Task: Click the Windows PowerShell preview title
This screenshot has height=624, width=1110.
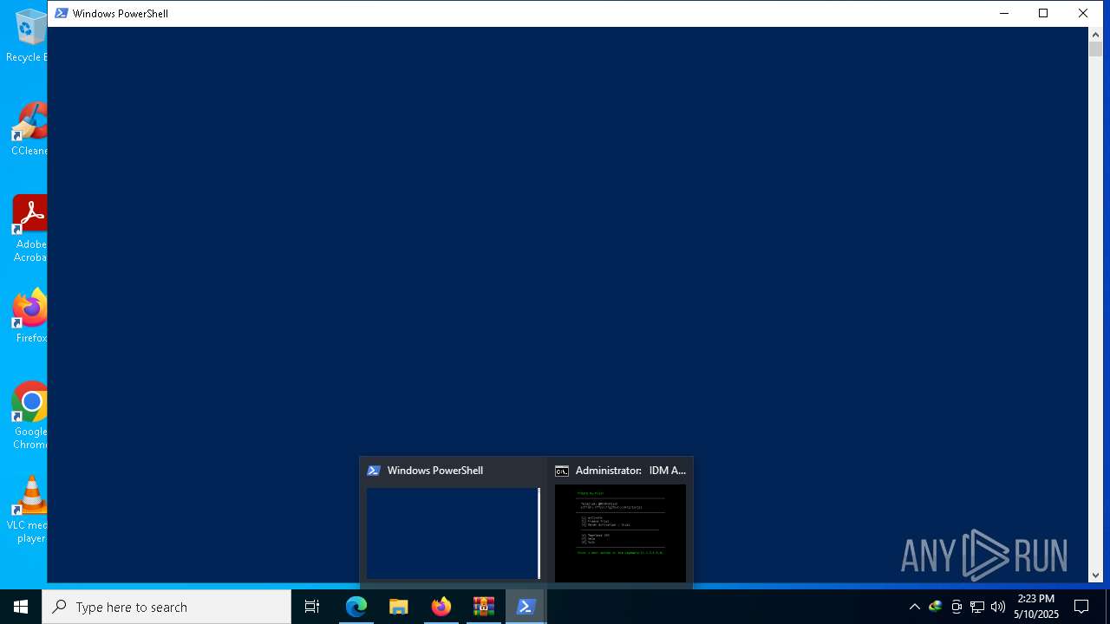Action: click(x=435, y=471)
